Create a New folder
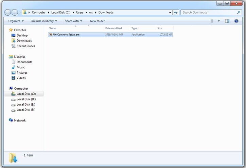This screenshot has width=246, height=168. [x=97, y=21]
